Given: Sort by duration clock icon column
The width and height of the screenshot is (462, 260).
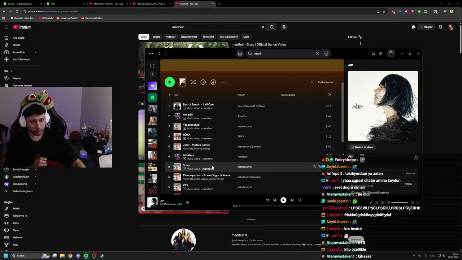Looking at the screenshot, I should 329,95.
